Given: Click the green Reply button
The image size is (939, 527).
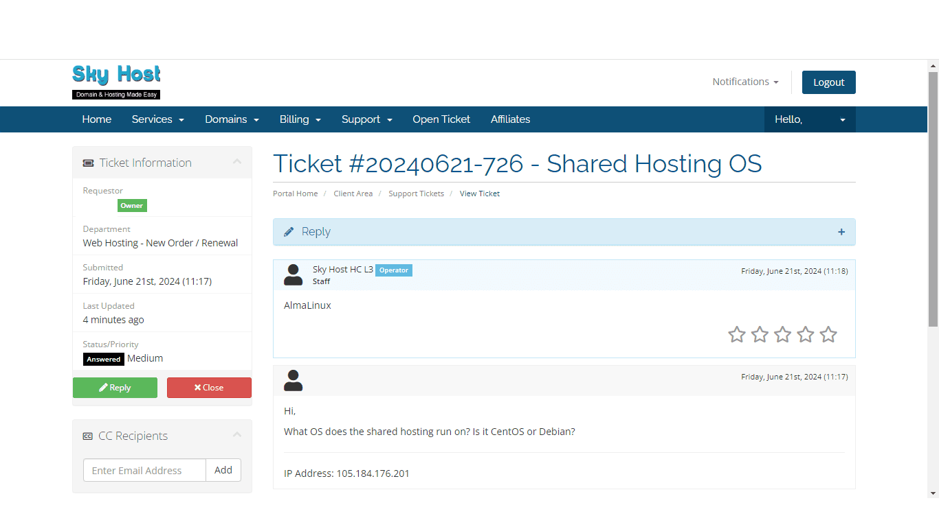Looking at the screenshot, I should pyautogui.click(x=115, y=388).
